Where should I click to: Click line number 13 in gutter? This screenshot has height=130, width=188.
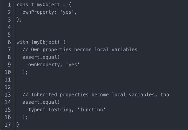pos(8,95)
